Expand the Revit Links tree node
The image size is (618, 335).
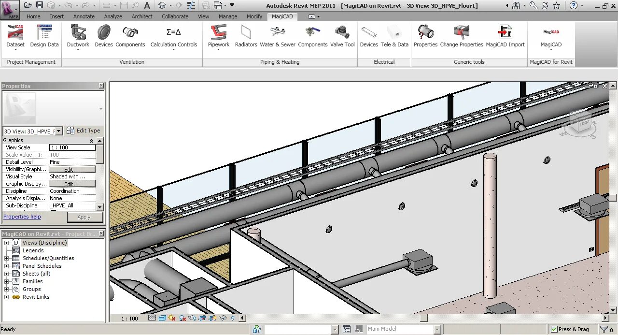click(6, 297)
